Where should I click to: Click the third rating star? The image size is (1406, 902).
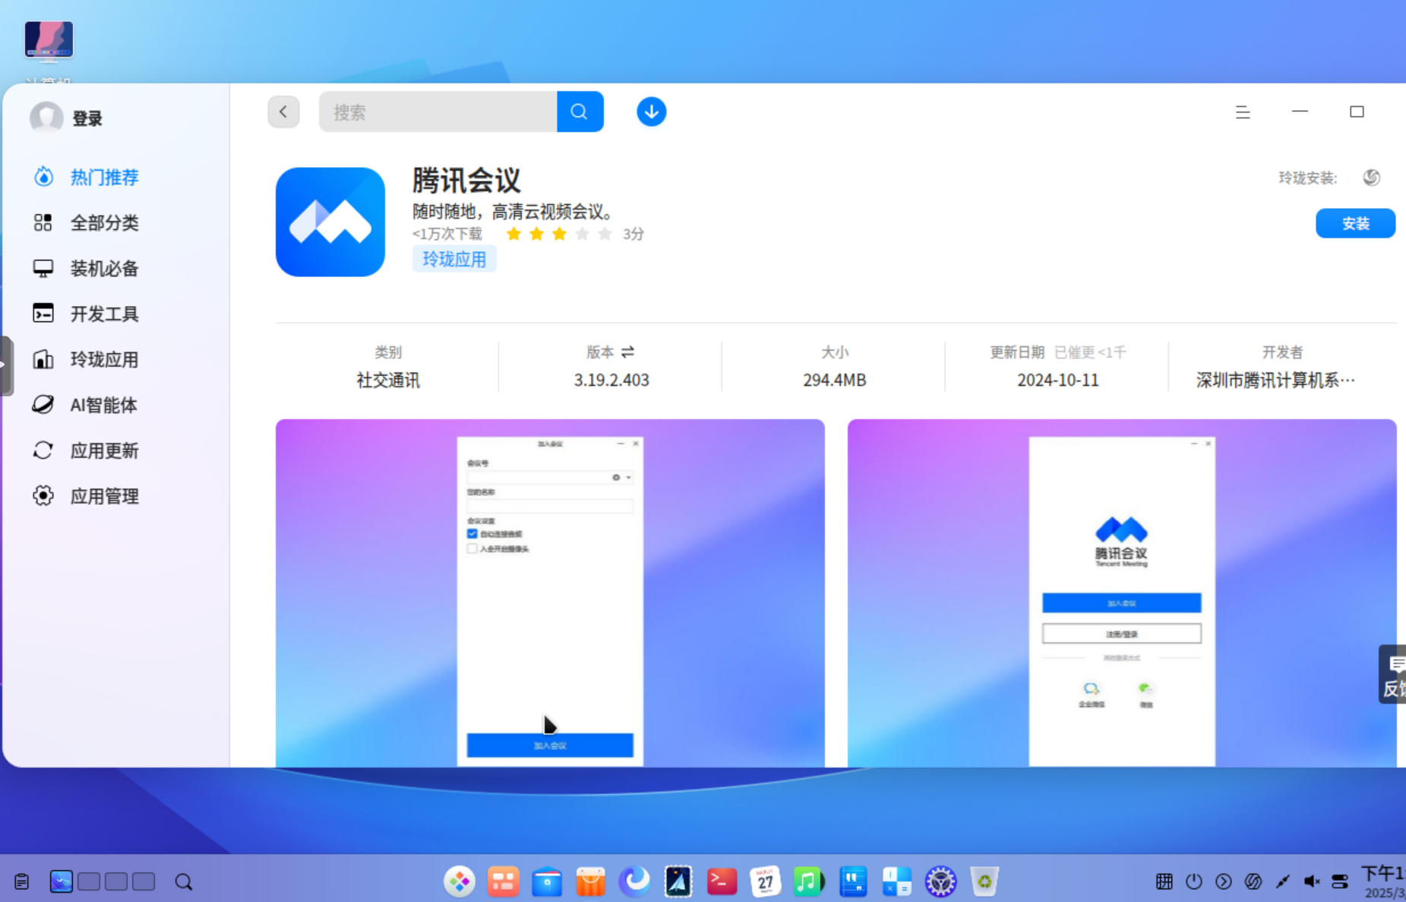pyautogui.click(x=560, y=234)
